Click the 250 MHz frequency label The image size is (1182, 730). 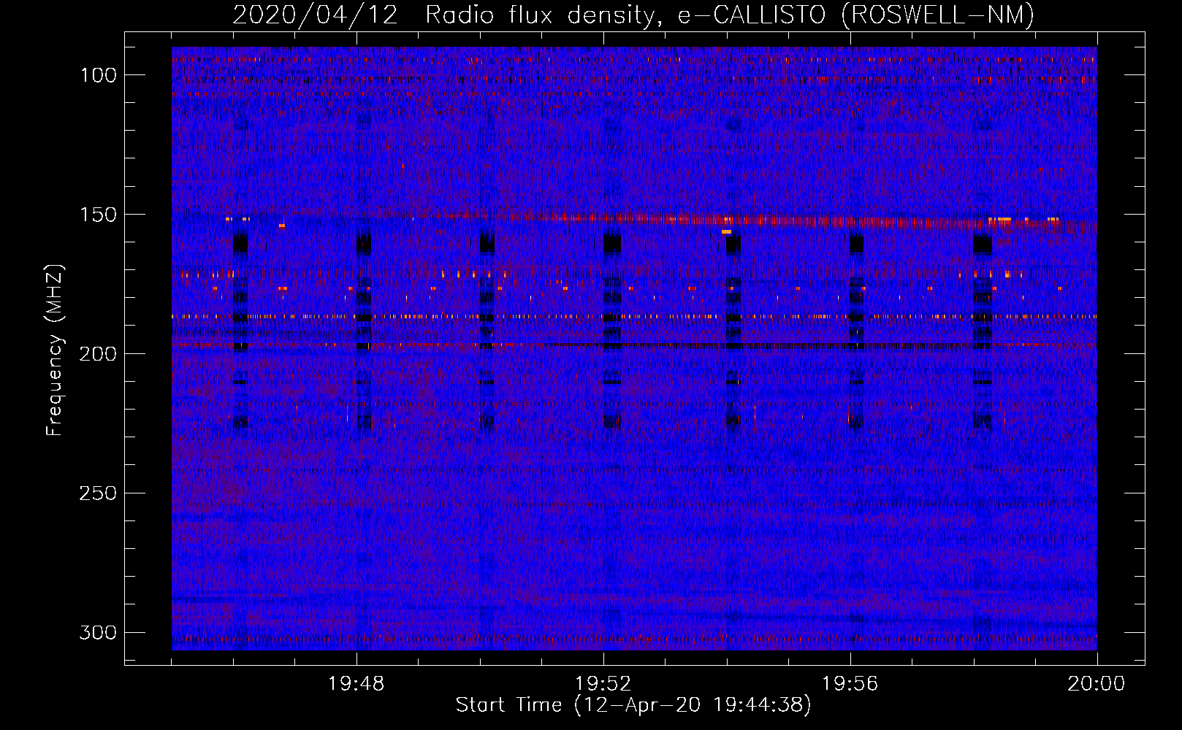click(97, 493)
